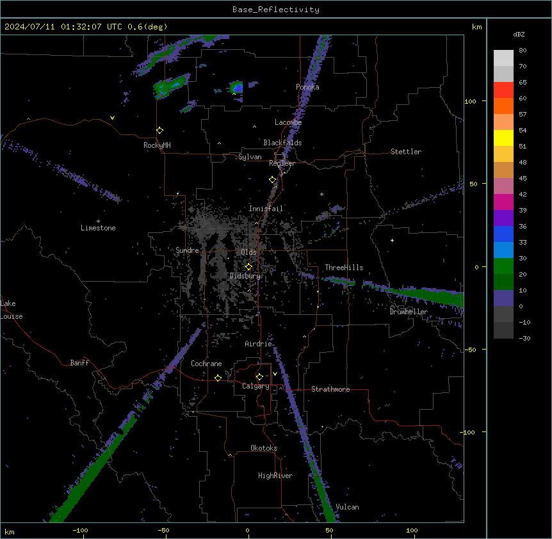Pick the royal blue 36 dBZ legend swatch
The height and width of the screenshot is (539, 552).
(x=503, y=234)
